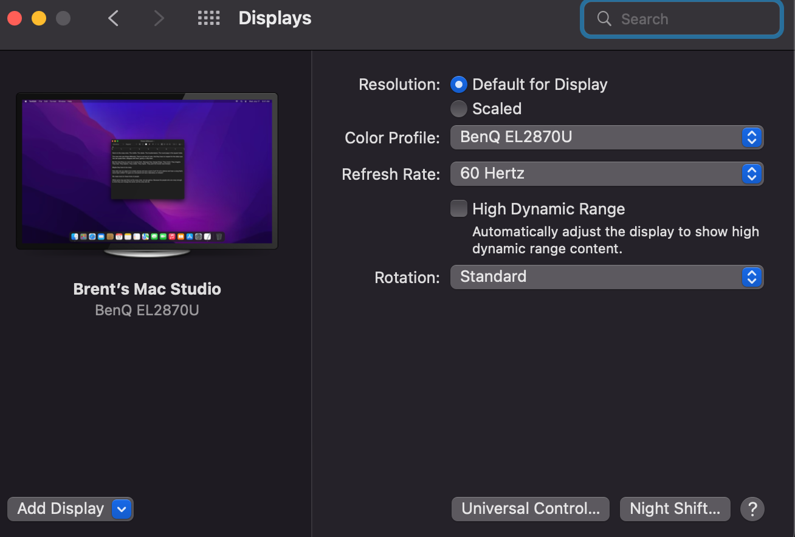Viewport: 795px width, 537px height.
Task: Go forward with the right chevron
Action: pyautogui.click(x=159, y=18)
